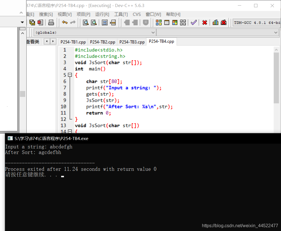The width and height of the screenshot is (281, 231).
Task: Click the gets(str); code line
Action: [100, 94]
